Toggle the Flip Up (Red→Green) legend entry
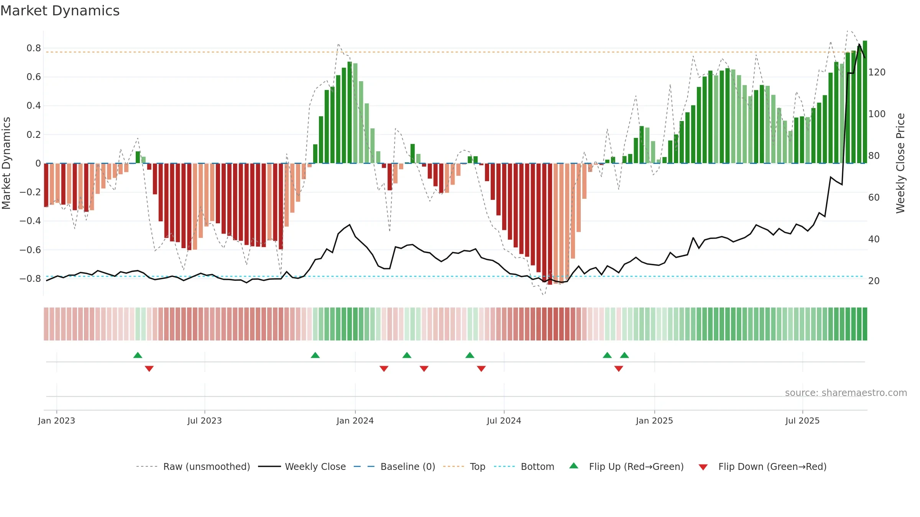 click(626, 466)
